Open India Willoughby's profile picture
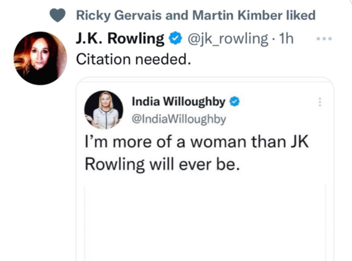Viewport: 352px width, 261px height. click(x=104, y=110)
